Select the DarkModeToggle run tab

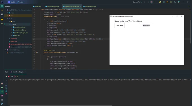17,72
